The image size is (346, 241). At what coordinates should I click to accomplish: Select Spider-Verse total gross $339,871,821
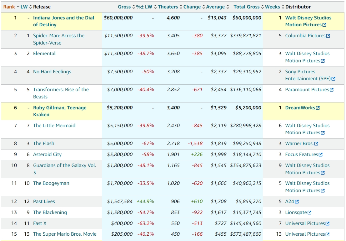coord(246,36)
